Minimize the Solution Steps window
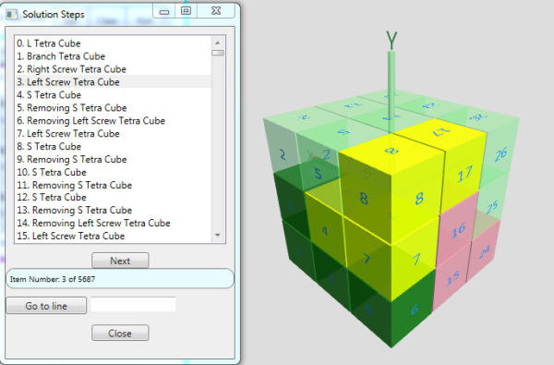The height and width of the screenshot is (365, 554). tap(164, 11)
